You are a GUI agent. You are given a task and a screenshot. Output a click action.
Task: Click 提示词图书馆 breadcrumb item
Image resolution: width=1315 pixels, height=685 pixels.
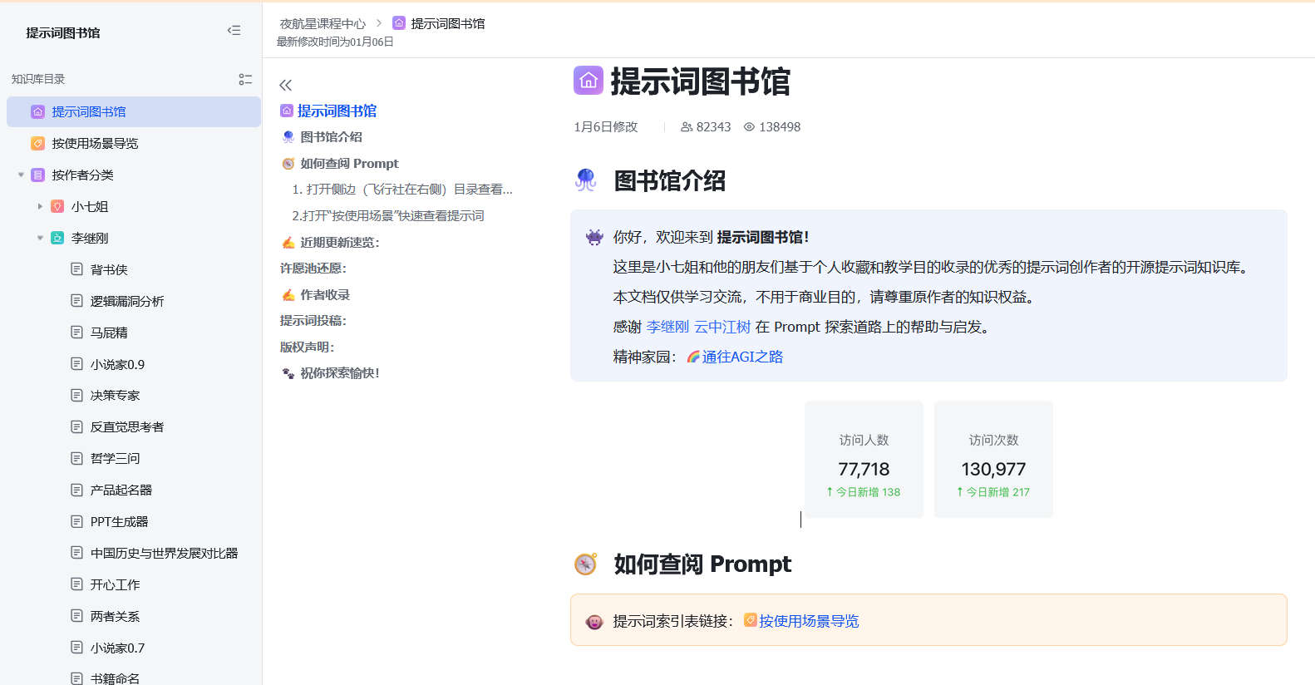(x=448, y=23)
